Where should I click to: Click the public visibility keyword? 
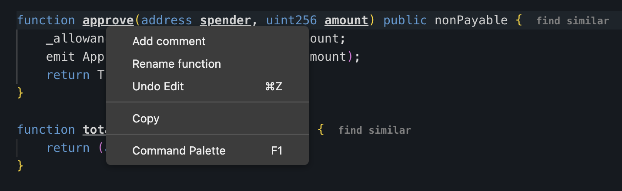(x=405, y=20)
